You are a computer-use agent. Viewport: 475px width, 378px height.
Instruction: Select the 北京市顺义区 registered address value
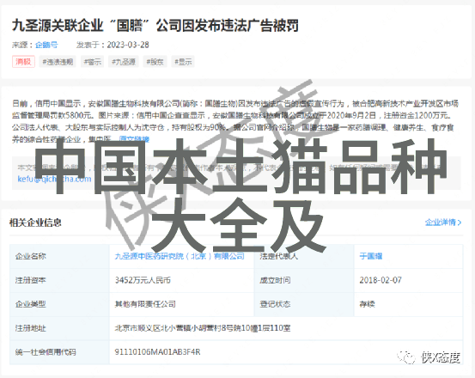pos(203,328)
